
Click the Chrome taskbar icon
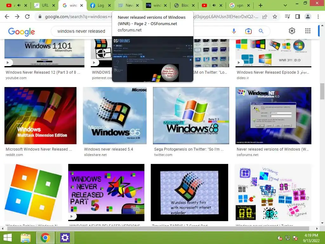pos(45,238)
